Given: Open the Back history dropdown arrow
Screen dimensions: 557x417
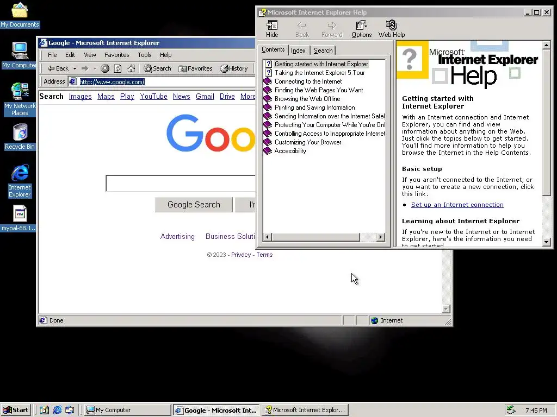Looking at the screenshot, I should click(x=75, y=68).
